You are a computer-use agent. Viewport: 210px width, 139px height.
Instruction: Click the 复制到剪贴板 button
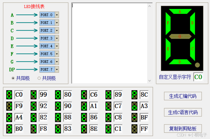183,129
